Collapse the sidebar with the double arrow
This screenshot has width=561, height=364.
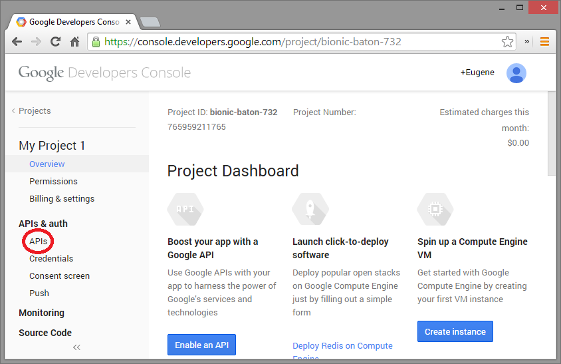point(76,347)
